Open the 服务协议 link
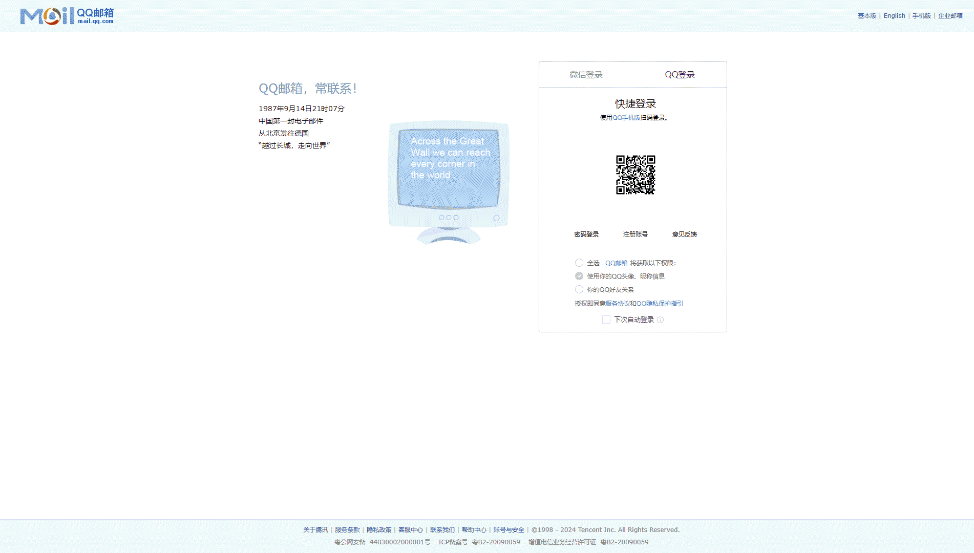 [x=618, y=304]
